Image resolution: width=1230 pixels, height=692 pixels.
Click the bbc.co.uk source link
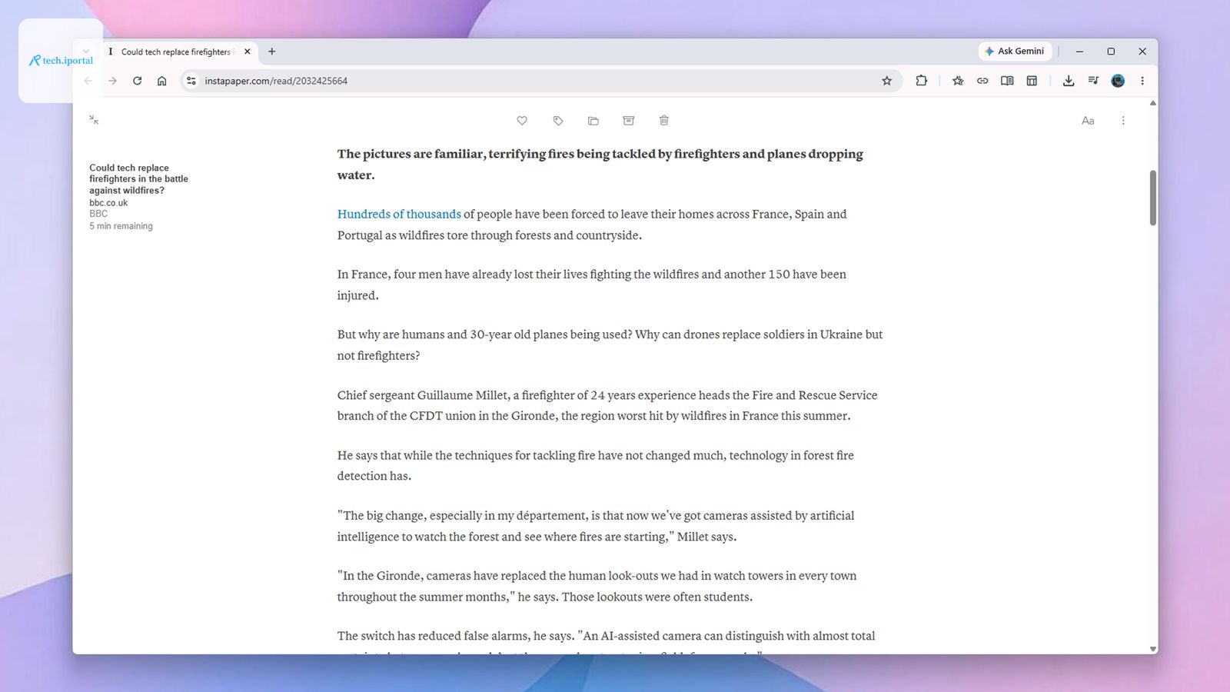108,203
